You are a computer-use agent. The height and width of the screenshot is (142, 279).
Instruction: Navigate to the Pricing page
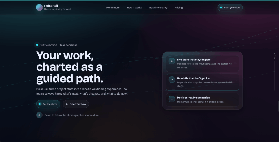tap(179, 8)
